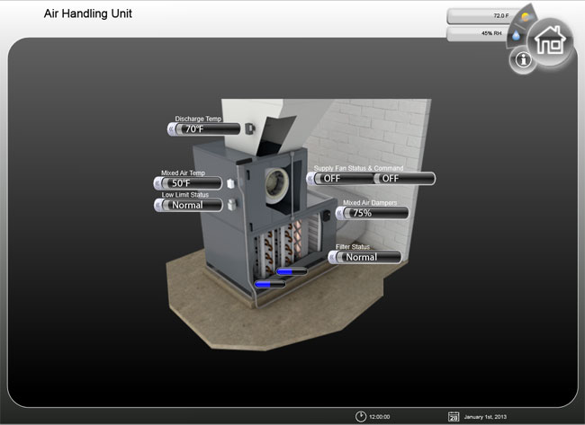Click the lower blue coil valve bar
The image size is (585, 425).
pos(270,284)
